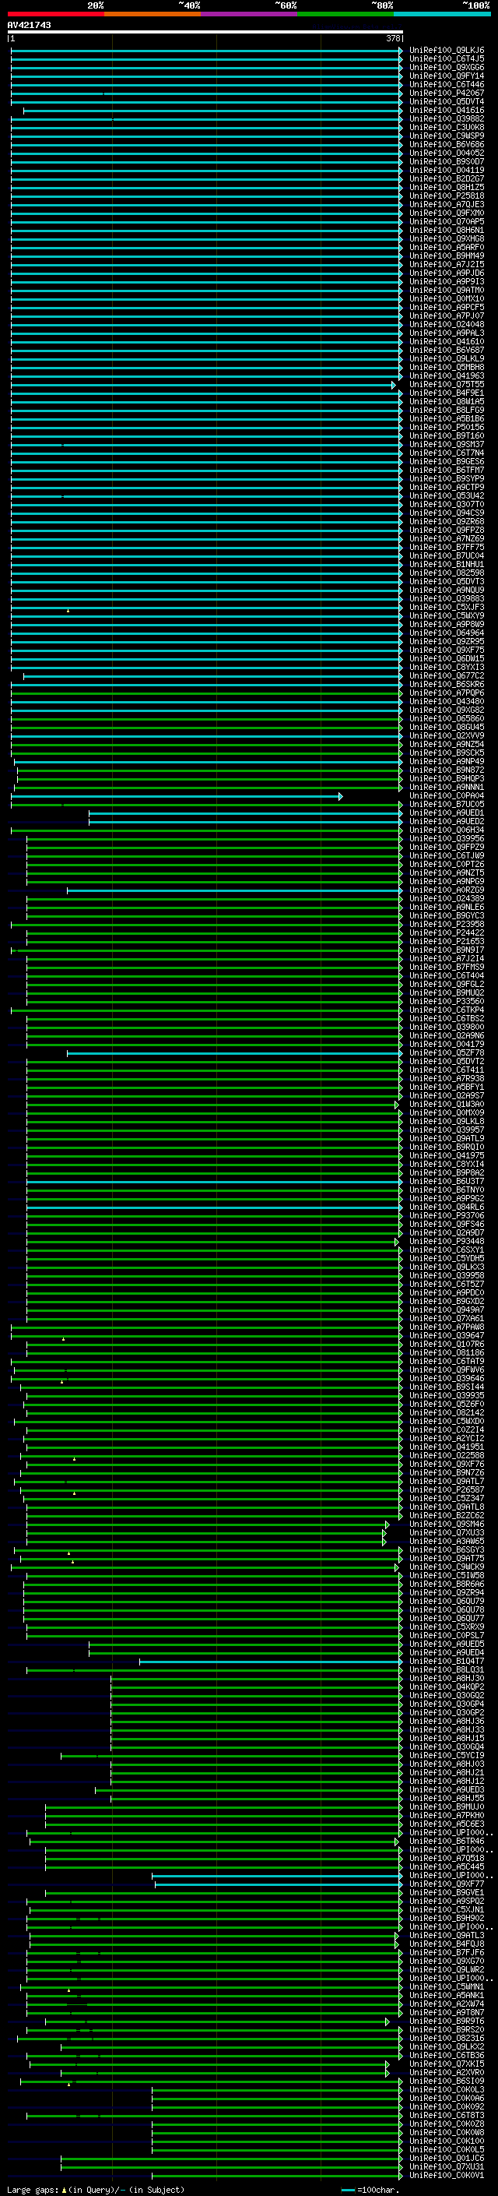Click the UniRef100_Q1W3A0 label
This screenshot has height=2196, width=498.
447,1104
